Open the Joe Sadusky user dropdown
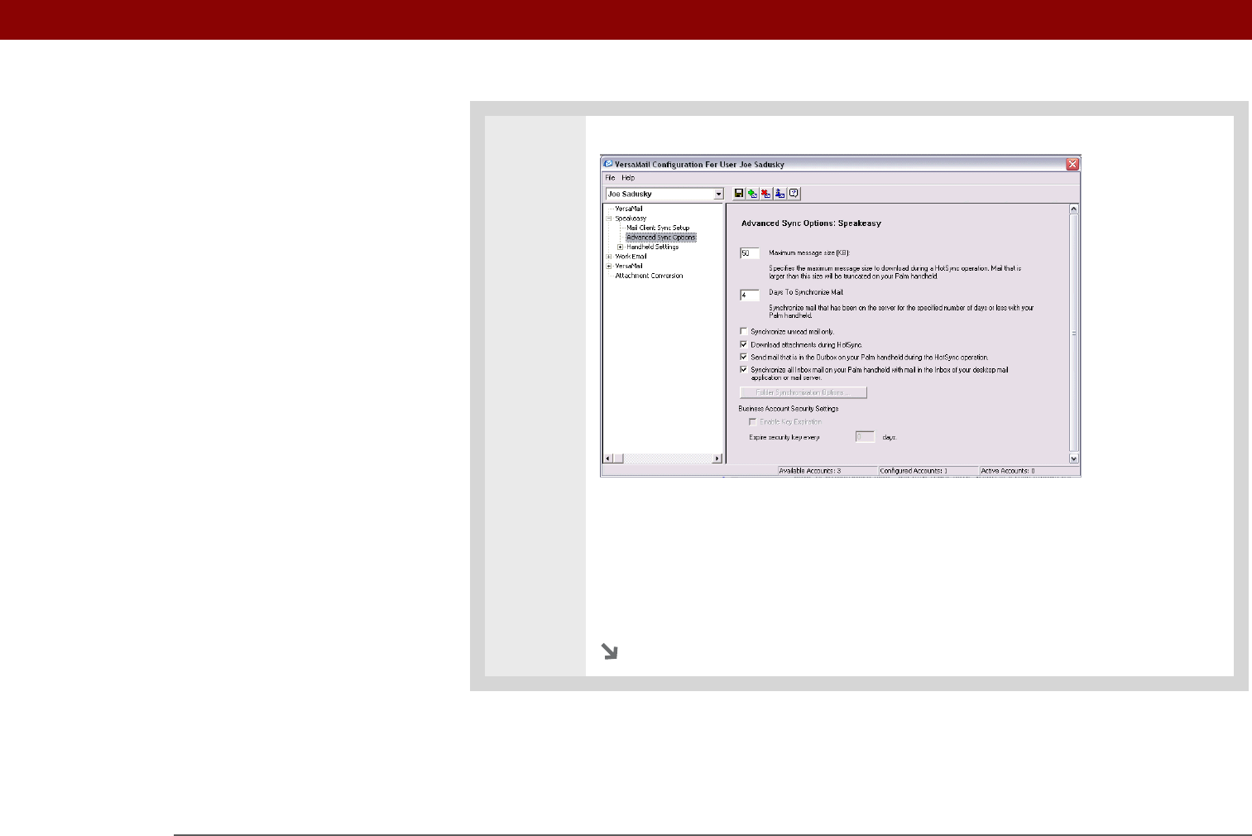The height and width of the screenshot is (836, 1252). point(718,194)
